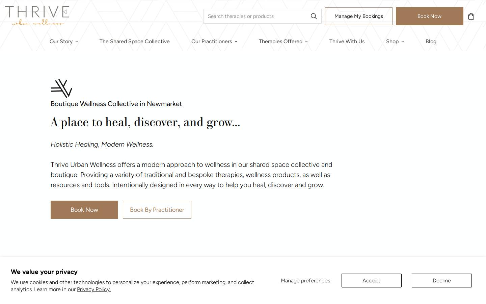
Task: Open the Shop menu item
Action: (x=392, y=42)
